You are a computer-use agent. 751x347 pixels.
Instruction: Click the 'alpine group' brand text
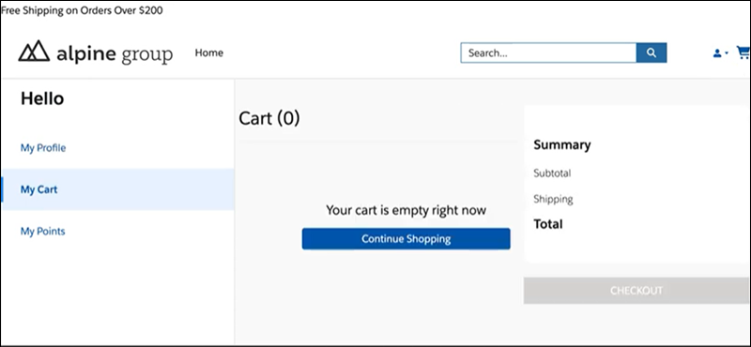pyautogui.click(x=115, y=54)
